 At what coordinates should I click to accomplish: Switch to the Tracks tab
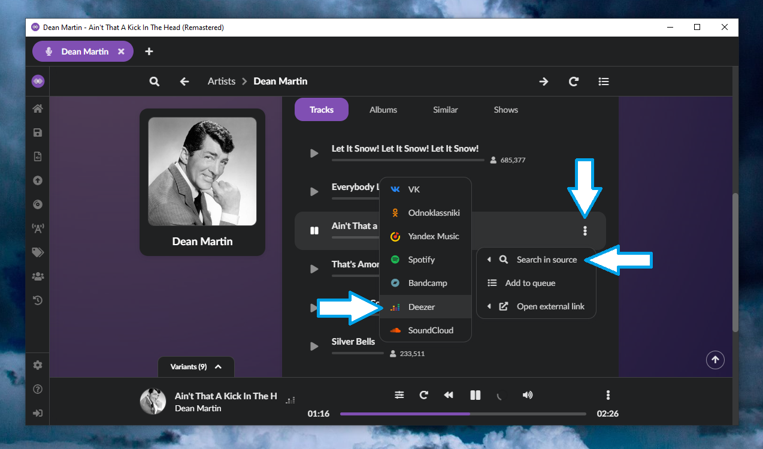(322, 110)
